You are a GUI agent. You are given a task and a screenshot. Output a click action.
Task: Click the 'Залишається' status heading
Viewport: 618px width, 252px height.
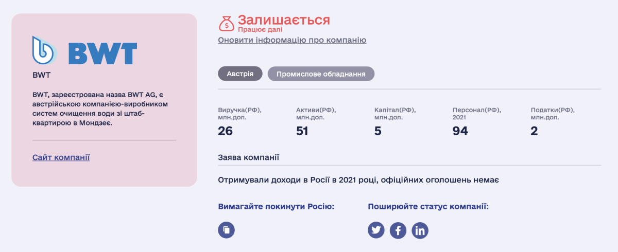click(x=283, y=21)
